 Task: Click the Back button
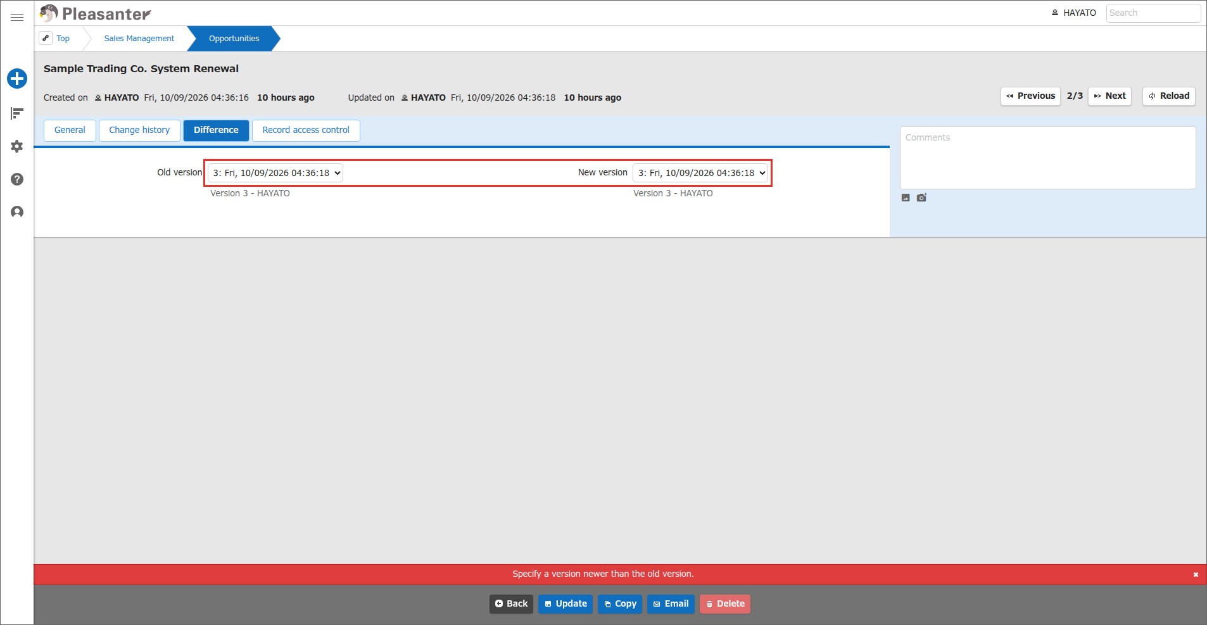point(511,604)
